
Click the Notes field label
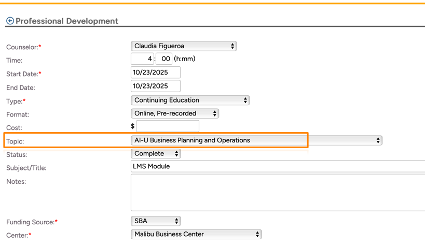tap(16, 182)
